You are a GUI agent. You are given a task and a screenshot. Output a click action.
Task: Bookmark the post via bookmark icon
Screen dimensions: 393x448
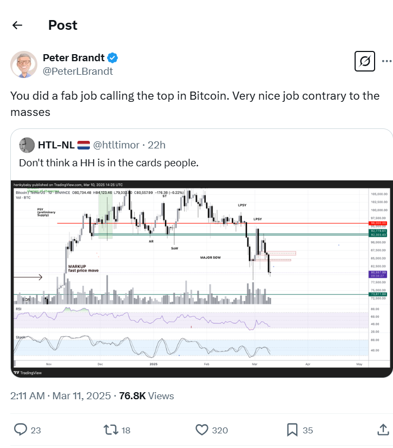[292, 430]
